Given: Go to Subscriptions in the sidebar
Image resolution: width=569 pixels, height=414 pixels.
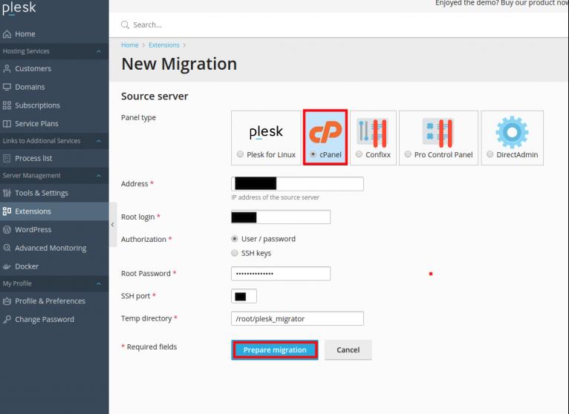Looking at the screenshot, I should click(x=37, y=105).
